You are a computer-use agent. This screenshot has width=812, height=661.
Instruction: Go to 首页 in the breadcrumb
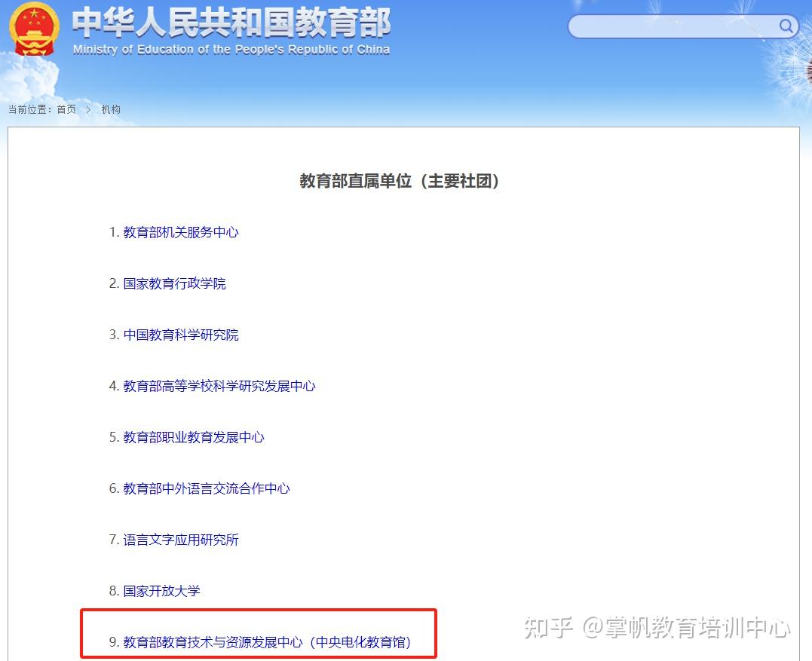pos(66,109)
